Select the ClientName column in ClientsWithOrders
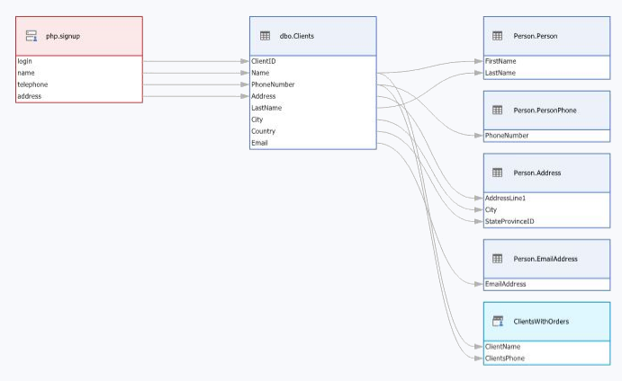 click(x=502, y=346)
